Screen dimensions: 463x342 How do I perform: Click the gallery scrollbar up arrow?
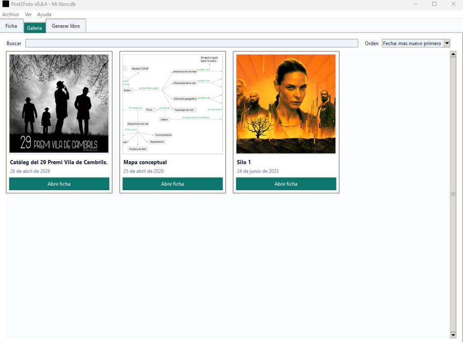(x=453, y=54)
